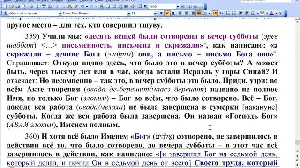Image resolution: width=300 pixels, height=168 pixels.
Task: Toggle justified alignment
Action: (199, 13)
